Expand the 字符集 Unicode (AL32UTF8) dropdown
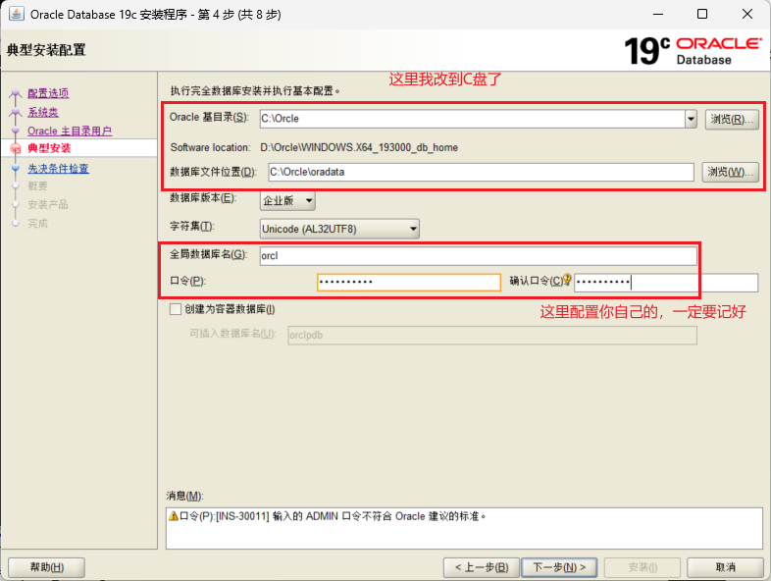This screenshot has height=581, width=771. click(x=339, y=229)
